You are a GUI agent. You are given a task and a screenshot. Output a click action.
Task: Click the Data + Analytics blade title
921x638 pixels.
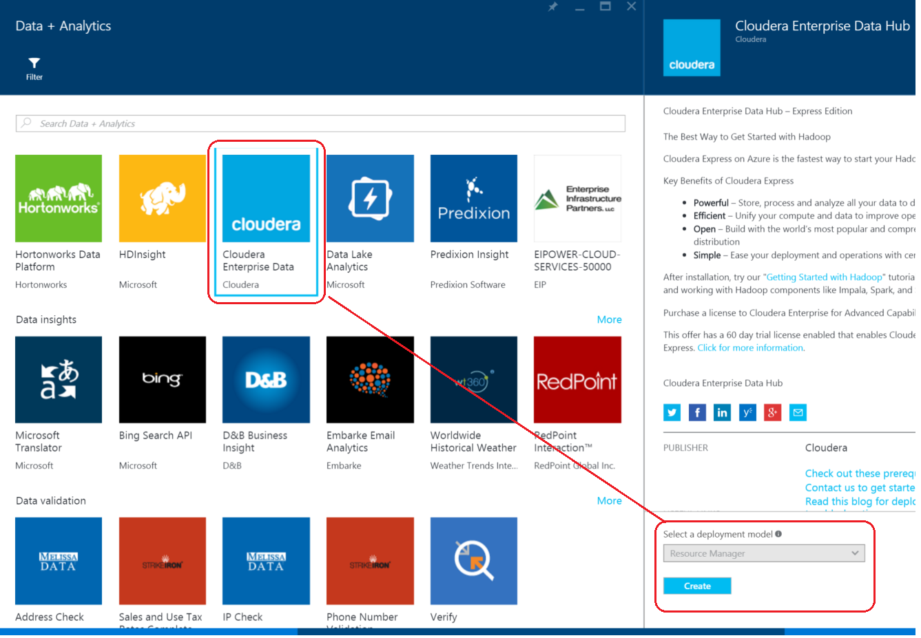point(63,25)
